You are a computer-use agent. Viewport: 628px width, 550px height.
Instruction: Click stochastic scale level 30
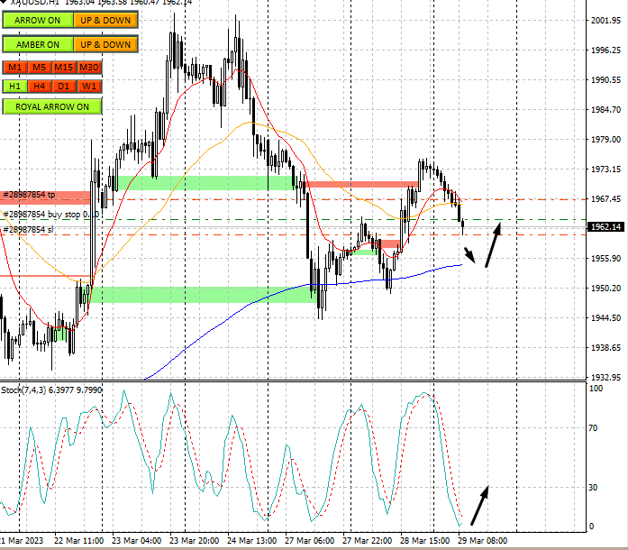pyautogui.click(x=593, y=488)
